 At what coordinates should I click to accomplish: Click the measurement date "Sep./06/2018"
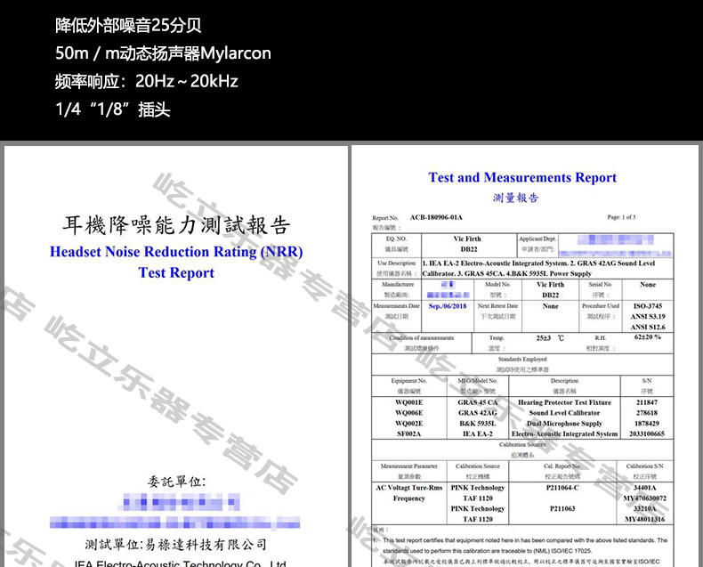tap(448, 306)
